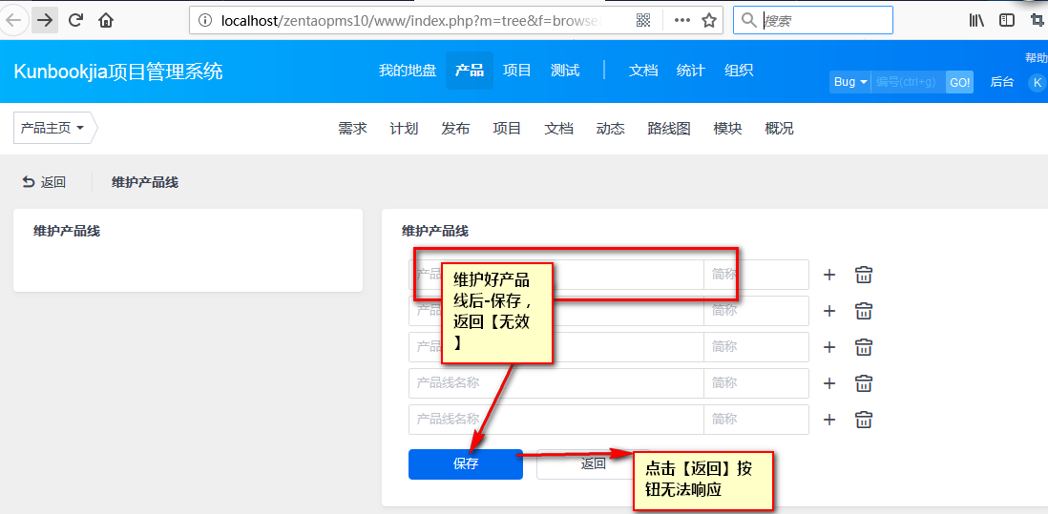Switch to the 需求 submenu tab
This screenshot has height=514, width=1048.
(353, 128)
